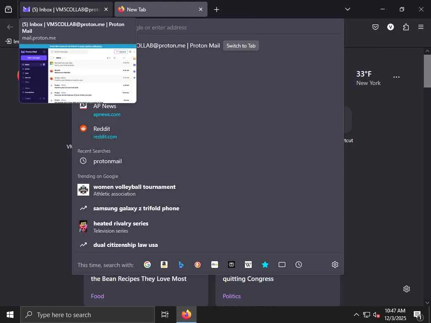Search this time with Wikipedia
This screenshot has width=431, height=323.
[248, 265]
